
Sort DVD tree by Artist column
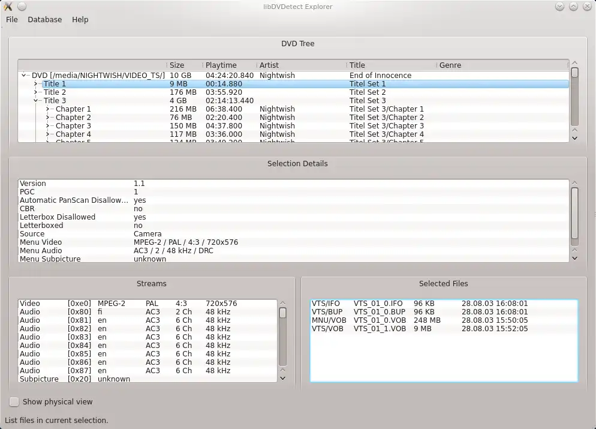point(302,65)
